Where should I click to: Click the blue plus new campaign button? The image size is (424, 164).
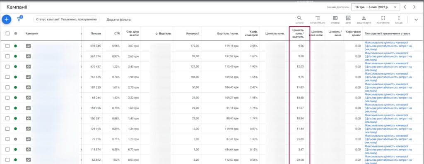point(7,19)
